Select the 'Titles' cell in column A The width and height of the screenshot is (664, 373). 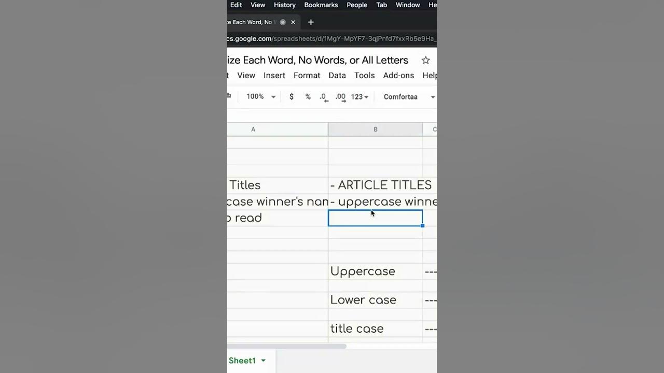278,185
